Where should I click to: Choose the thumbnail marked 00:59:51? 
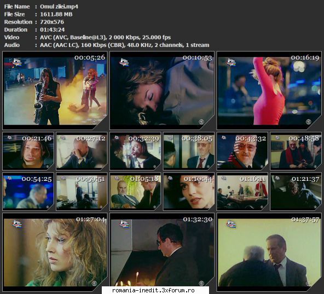(x=82, y=192)
